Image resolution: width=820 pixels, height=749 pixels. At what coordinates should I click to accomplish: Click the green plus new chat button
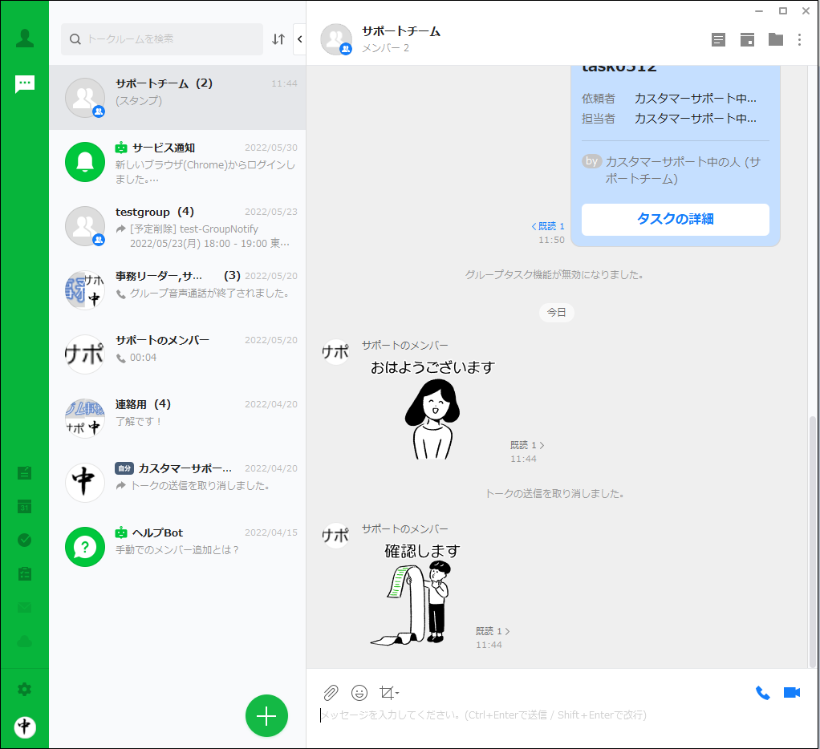pos(266,715)
